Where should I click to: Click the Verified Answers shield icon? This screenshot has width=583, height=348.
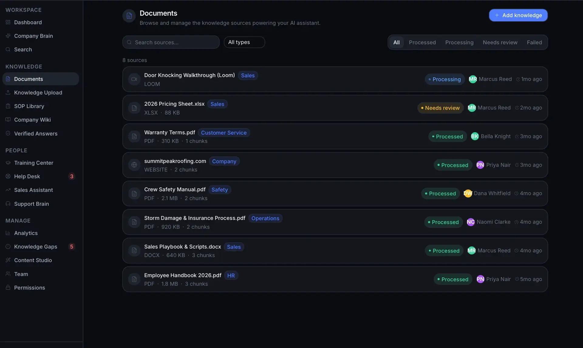(8, 133)
